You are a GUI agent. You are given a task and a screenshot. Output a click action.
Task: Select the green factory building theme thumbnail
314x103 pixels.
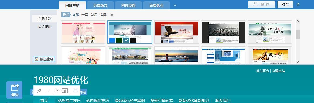[x=130, y=55]
